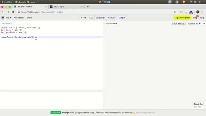
Task: Click the const arr code line
Action: pyautogui.click(x=20, y=27)
